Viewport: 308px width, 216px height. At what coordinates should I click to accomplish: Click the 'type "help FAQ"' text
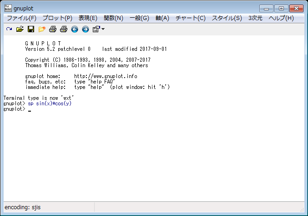(x=95, y=82)
